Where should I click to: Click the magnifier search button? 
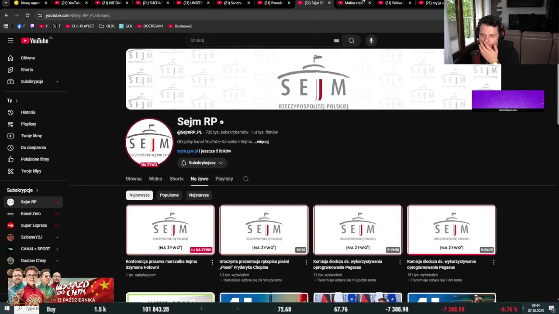click(352, 41)
